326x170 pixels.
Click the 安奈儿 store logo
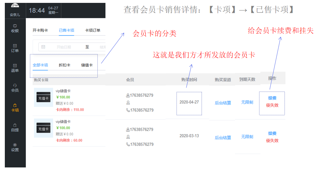[x=15, y=6]
